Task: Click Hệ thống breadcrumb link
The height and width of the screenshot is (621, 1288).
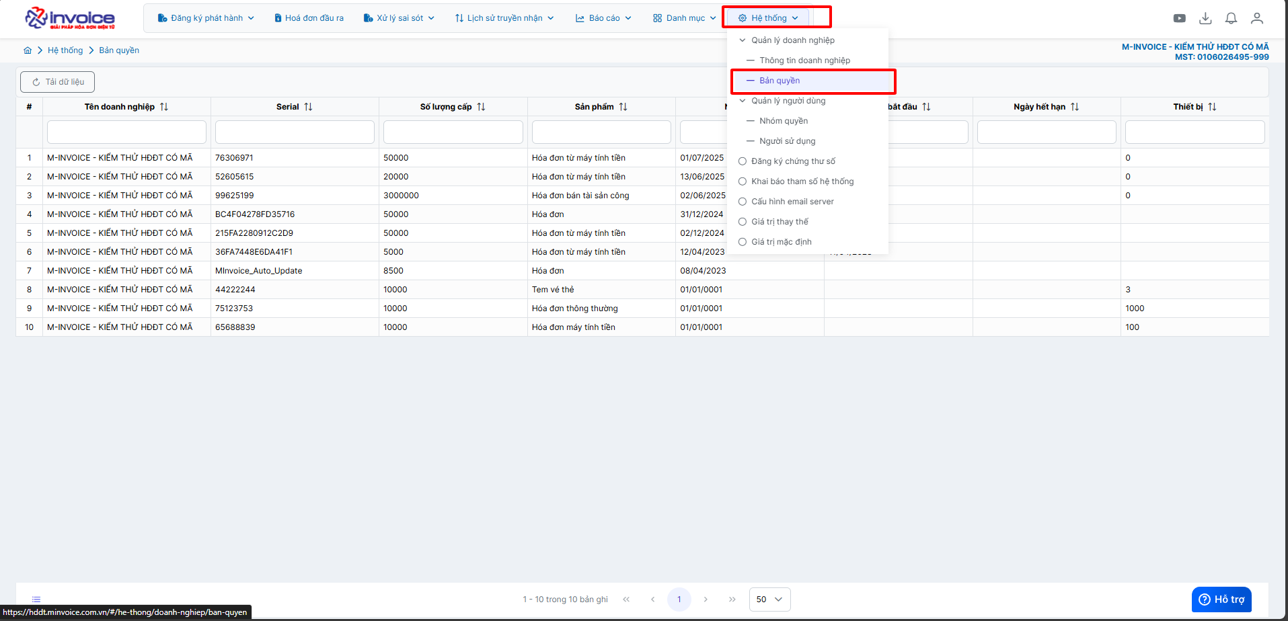Action: pos(65,50)
